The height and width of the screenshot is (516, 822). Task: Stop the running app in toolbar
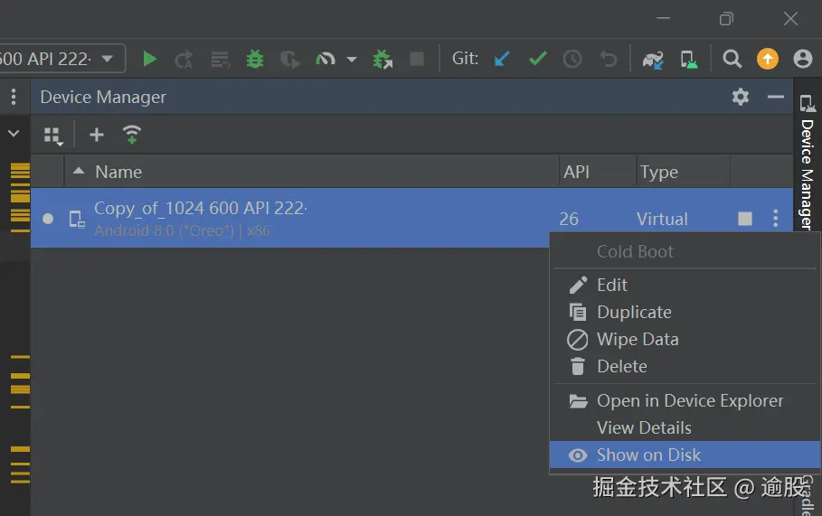pos(417,59)
